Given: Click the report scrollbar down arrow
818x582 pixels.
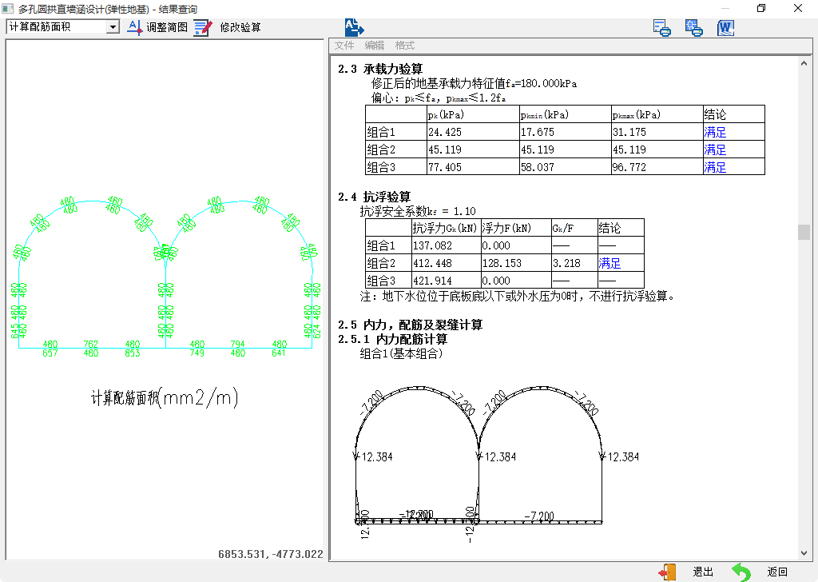Looking at the screenshot, I should point(804,553).
